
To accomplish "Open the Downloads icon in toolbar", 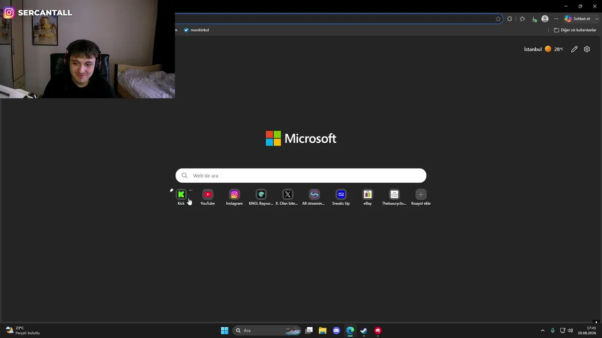I will tap(534, 19).
